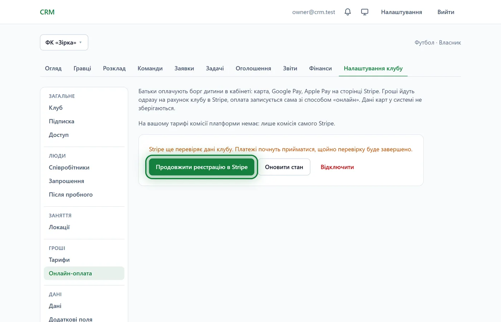Click the owner@crm.test account email

(313, 12)
